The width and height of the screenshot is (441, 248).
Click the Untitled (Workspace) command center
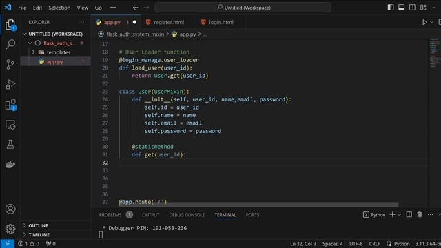pos(243,8)
